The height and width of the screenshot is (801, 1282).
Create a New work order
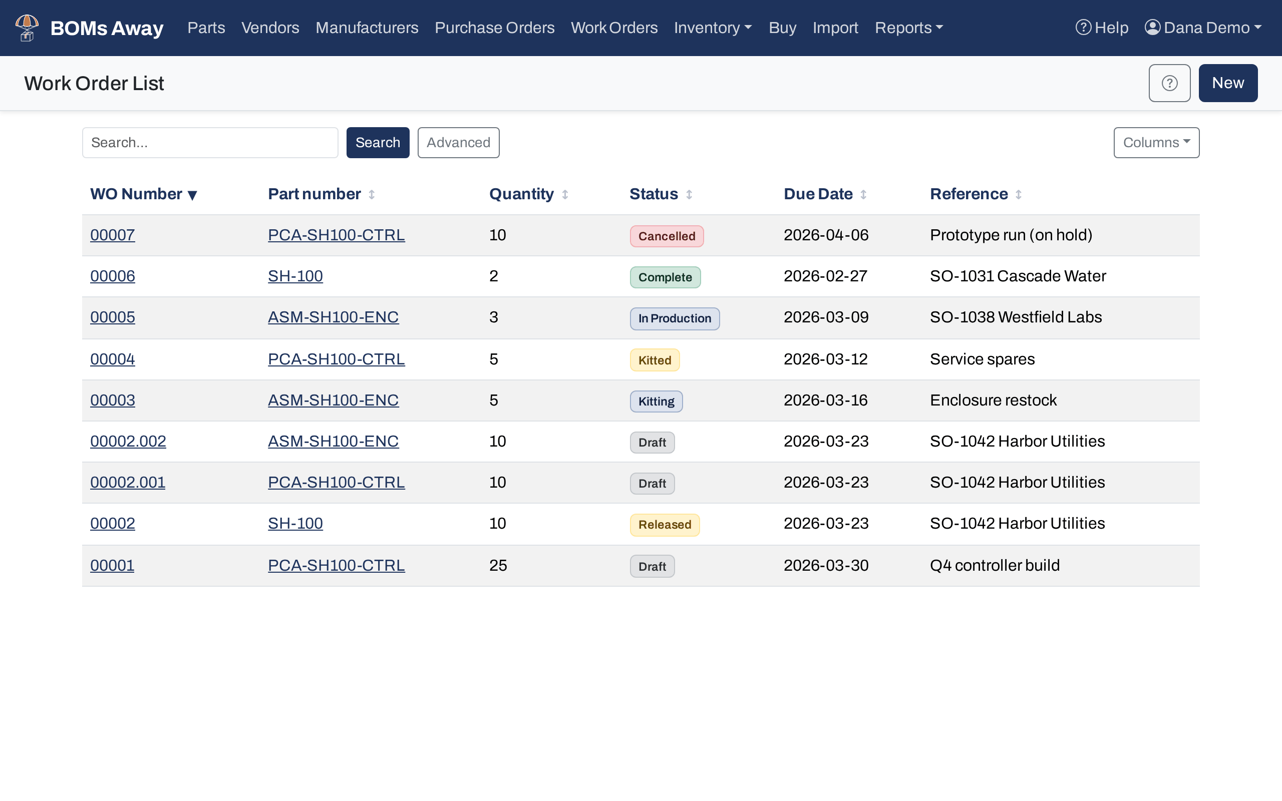click(1228, 83)
